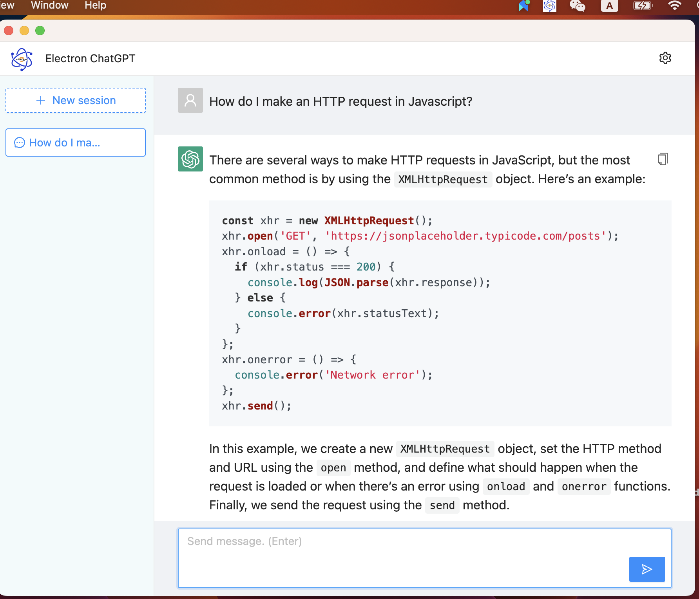Open the Window menu in the menu bar
699x599 pixels.
point(50,5)
